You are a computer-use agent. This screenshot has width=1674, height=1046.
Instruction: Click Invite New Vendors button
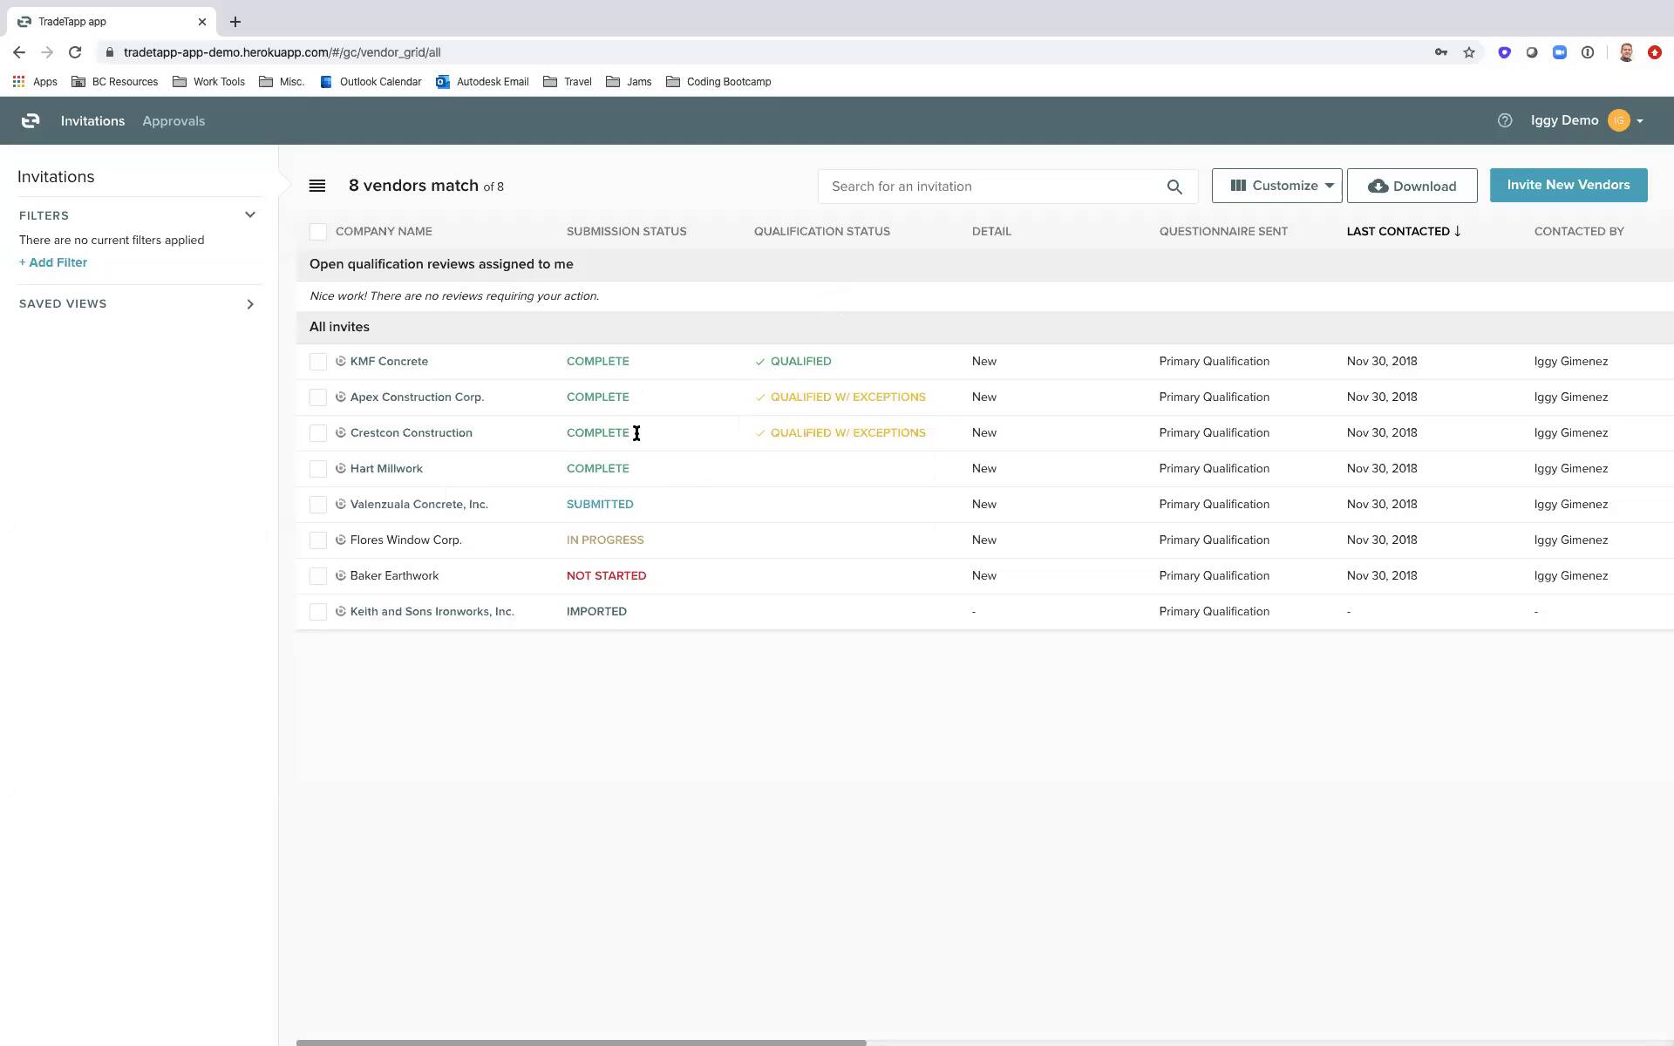(x=1568, y=185)
